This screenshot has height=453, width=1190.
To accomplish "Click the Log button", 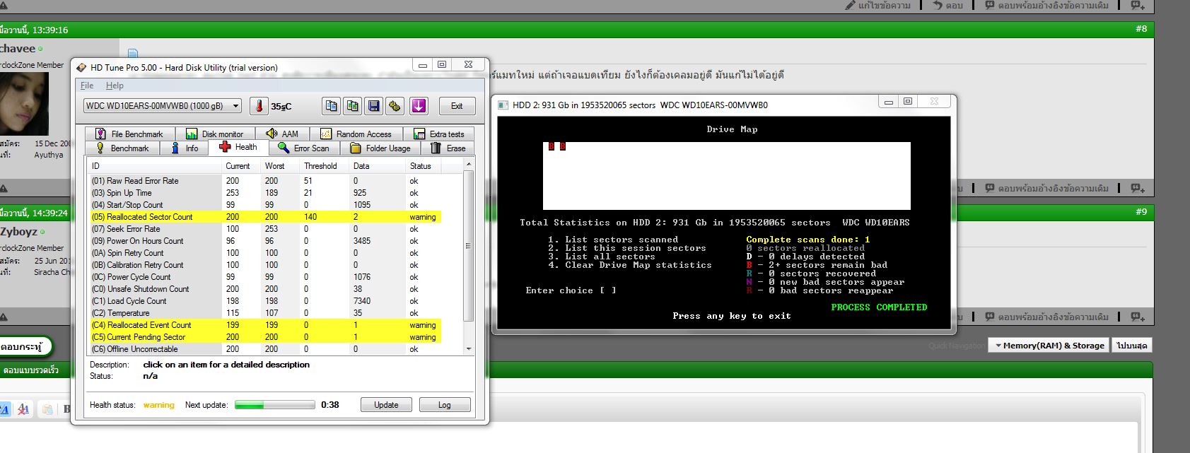I will [x=444, y=405].
